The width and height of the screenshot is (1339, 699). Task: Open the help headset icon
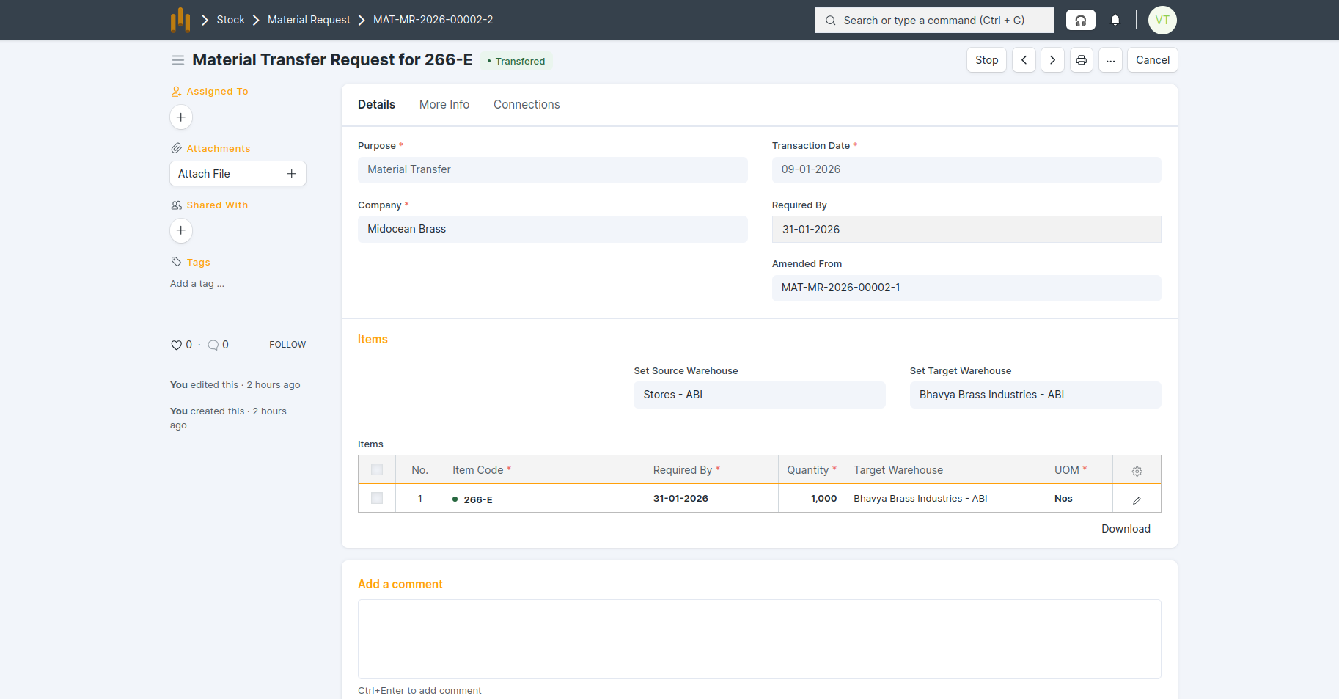tap(1080, 20)
